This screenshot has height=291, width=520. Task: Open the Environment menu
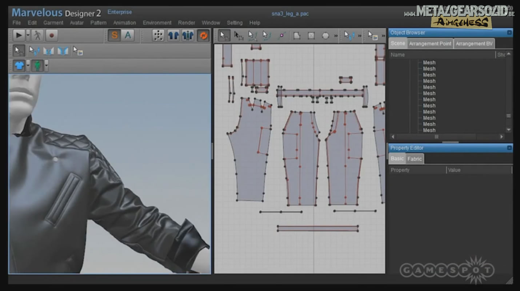click(157, 23)
